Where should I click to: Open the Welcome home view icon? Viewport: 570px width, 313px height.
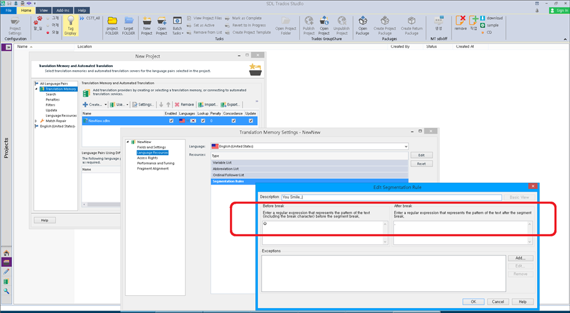(6, 253)
